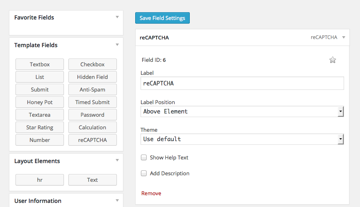The width and height of the screenshot is (360, 207).
Task: Add the Hidden Field template
Action: click(92, 77)
